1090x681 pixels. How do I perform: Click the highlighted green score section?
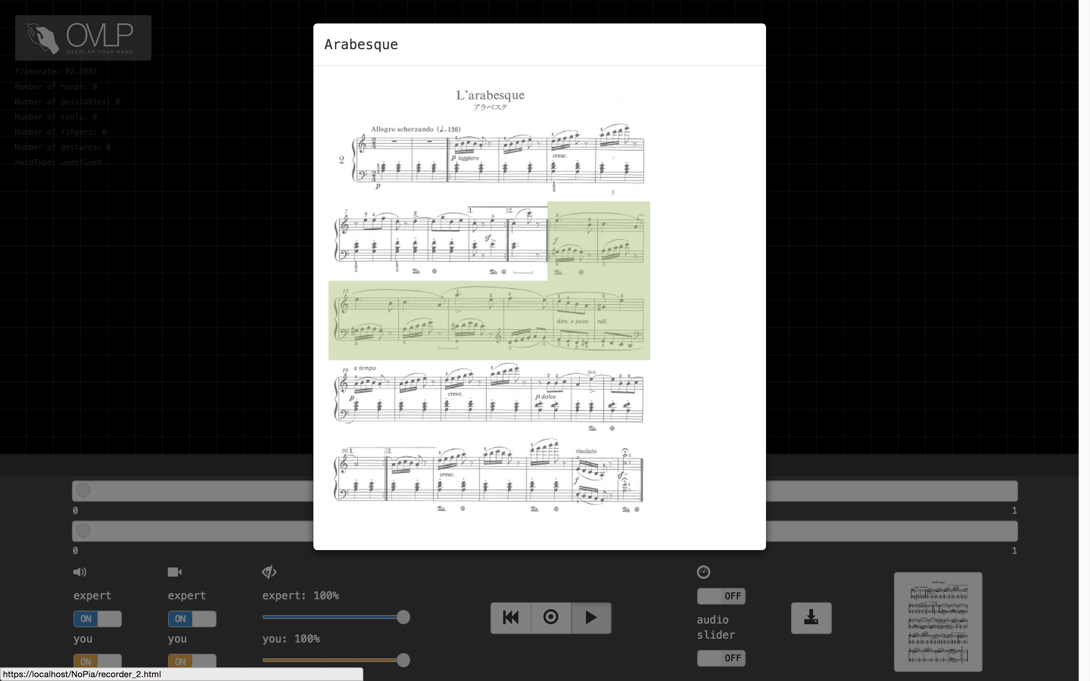tap(489, 320)
